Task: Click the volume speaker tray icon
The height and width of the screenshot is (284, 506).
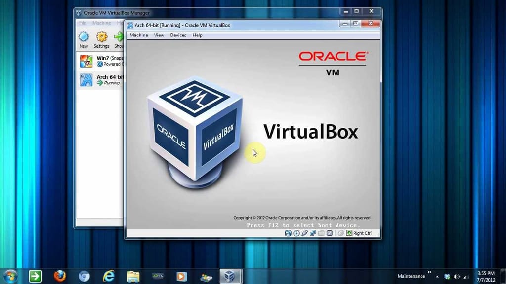Action: tap(456, 277)
